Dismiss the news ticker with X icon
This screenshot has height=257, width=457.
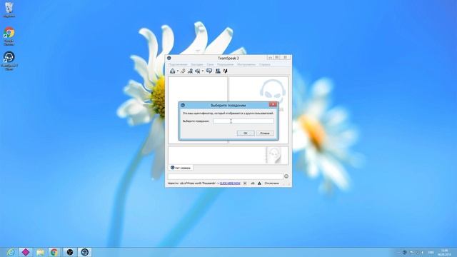(x=245, y=183)
